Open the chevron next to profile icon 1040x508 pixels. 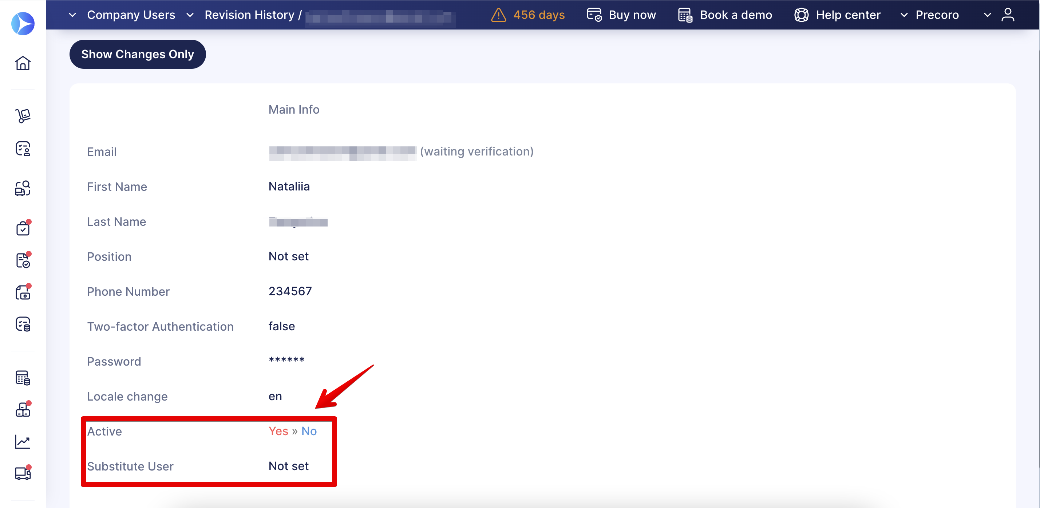(x=988, y=15)
